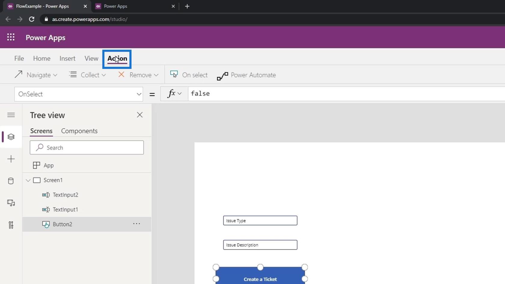
Task: Open the Insert ribbon tab
Action: click(67, 58)
